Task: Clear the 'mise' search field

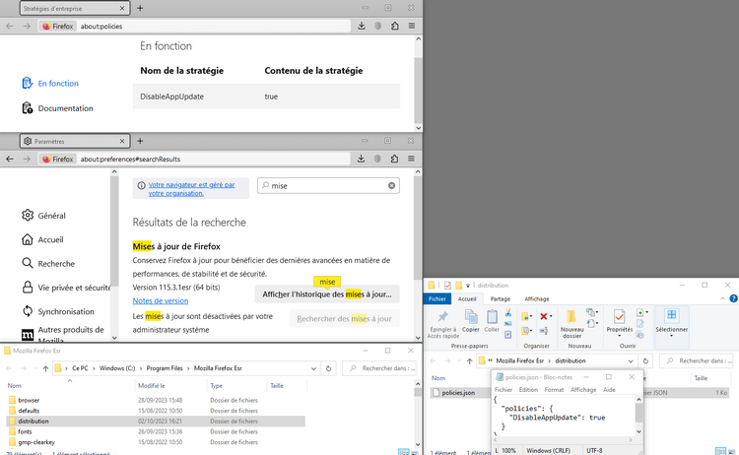Action: (x=391, y=185)
